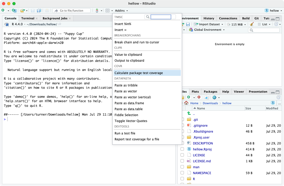Viewport: 284px width, 186px height.
Task: Open an existing file via the folder icon
Action: pos(22,11)
